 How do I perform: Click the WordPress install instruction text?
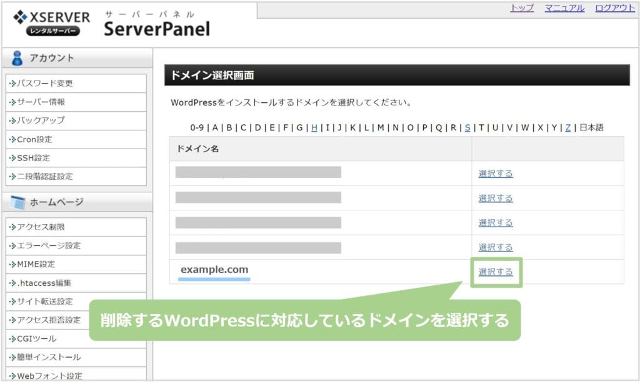click(291, 102)
